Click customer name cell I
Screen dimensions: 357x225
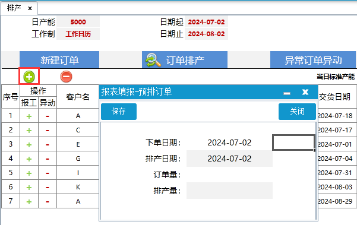[x=78, y=173]
